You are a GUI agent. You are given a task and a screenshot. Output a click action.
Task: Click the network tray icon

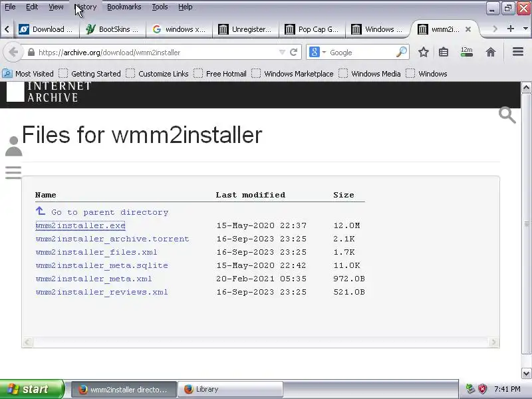[470, 389]
